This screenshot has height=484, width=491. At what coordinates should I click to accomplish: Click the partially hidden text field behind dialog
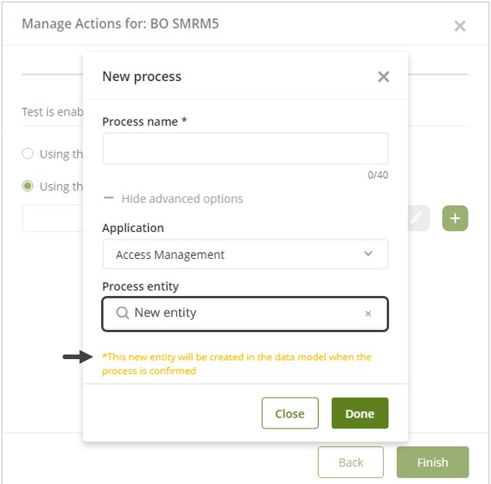coord(52,219)
